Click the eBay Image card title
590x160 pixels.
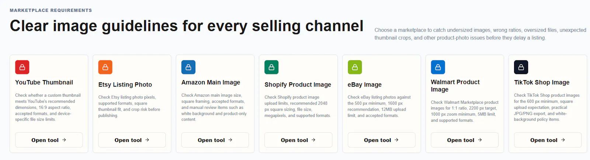pyautogui.click(x=364, y=85)
